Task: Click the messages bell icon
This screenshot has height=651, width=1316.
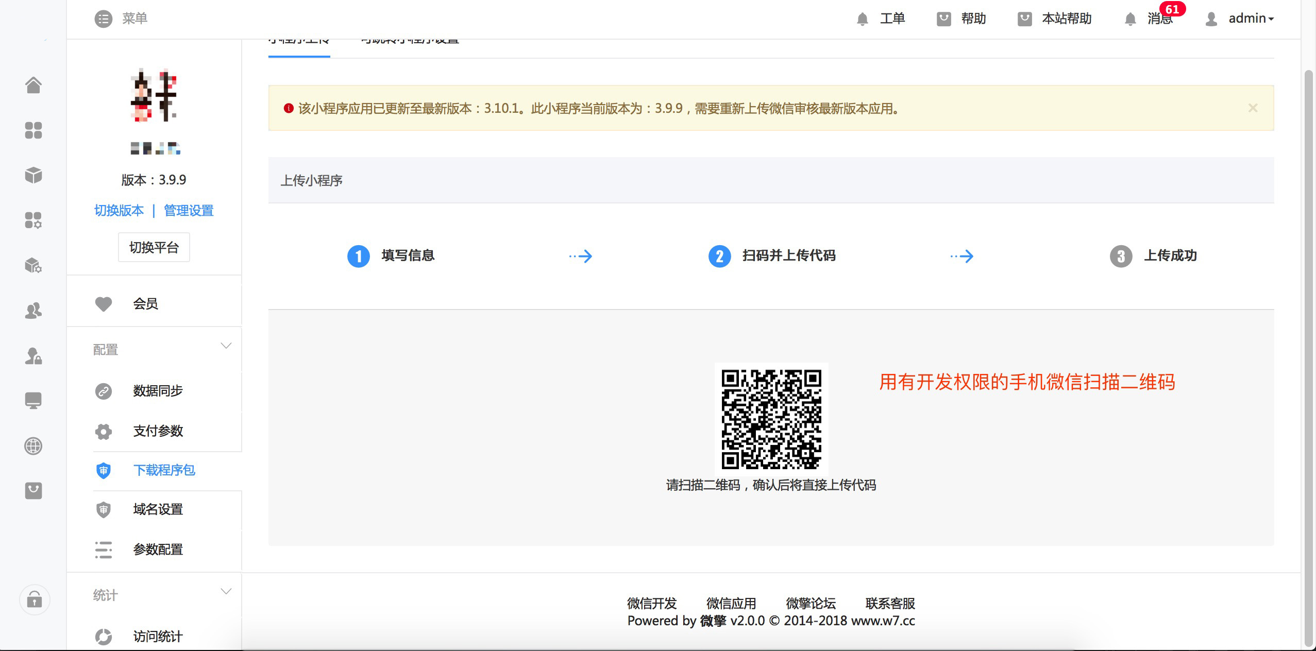Action: pyautogui.click(x=1131, y=19)
